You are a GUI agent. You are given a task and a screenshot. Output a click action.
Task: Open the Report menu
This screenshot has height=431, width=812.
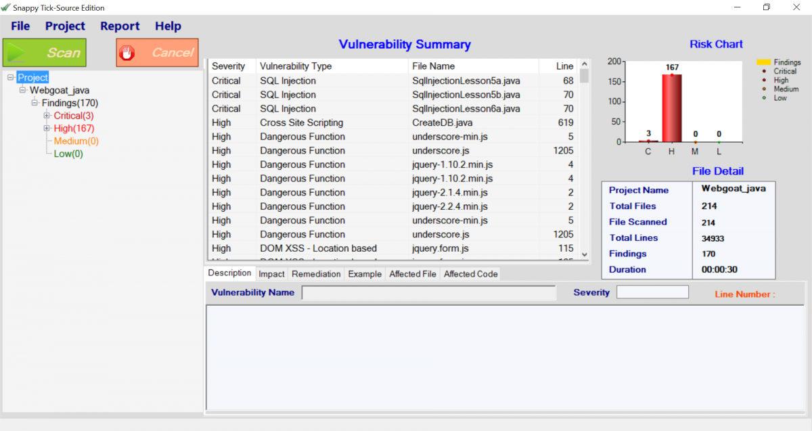click(x=120, y=26)
